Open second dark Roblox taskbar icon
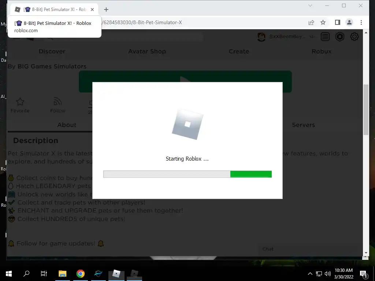 point(134,274)
